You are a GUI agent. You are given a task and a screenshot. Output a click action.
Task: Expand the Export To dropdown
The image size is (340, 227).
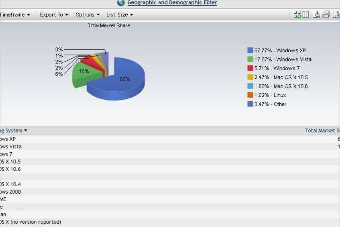(54, 15)
